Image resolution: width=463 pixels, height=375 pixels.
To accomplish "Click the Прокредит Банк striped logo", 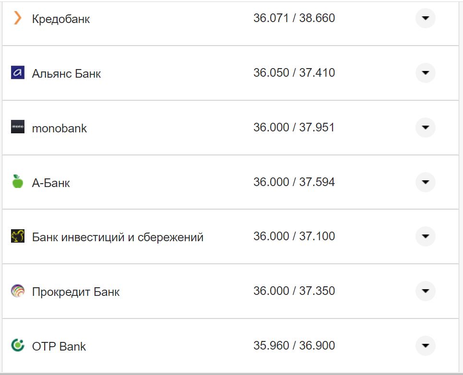I will pyautogui.click(x=18, y=291).
